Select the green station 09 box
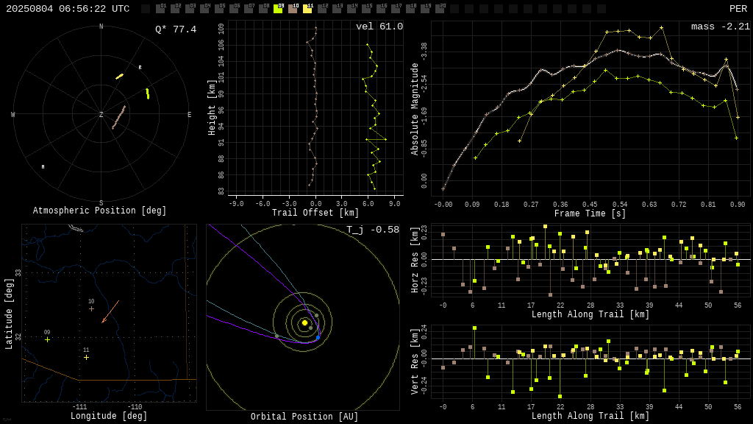Viewport: 753px width, 424px height. 278,9
